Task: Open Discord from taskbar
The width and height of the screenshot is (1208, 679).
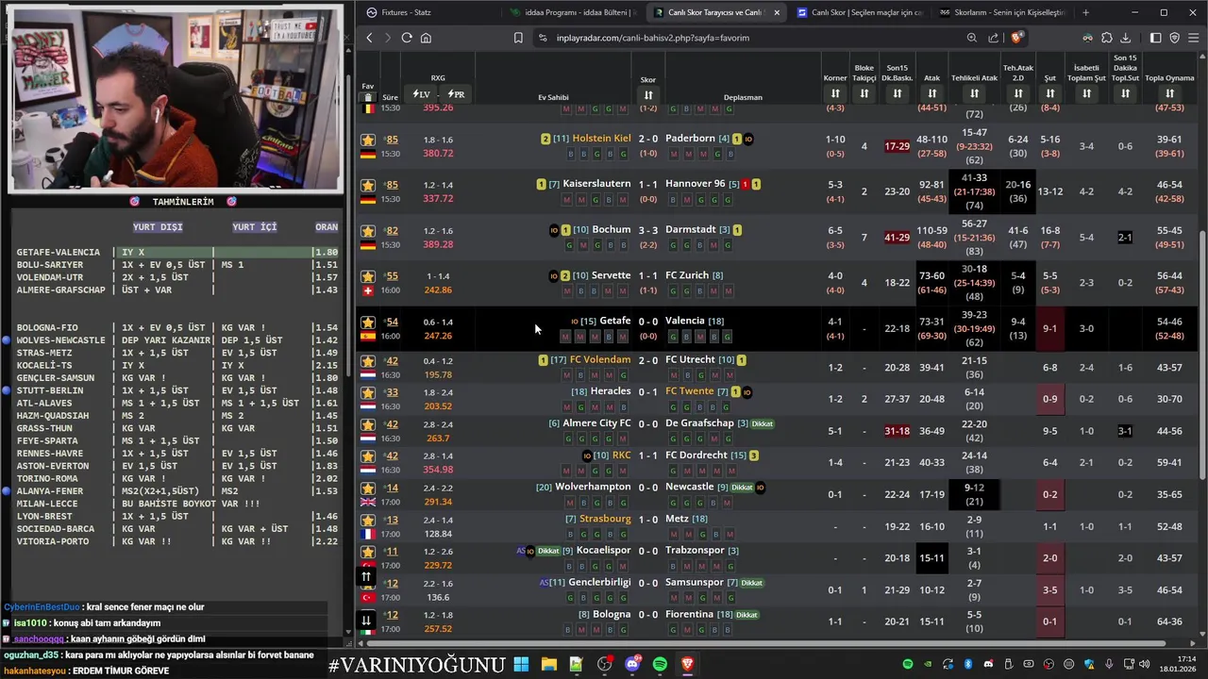Action: pyautogui.click(x=632, y=664)
